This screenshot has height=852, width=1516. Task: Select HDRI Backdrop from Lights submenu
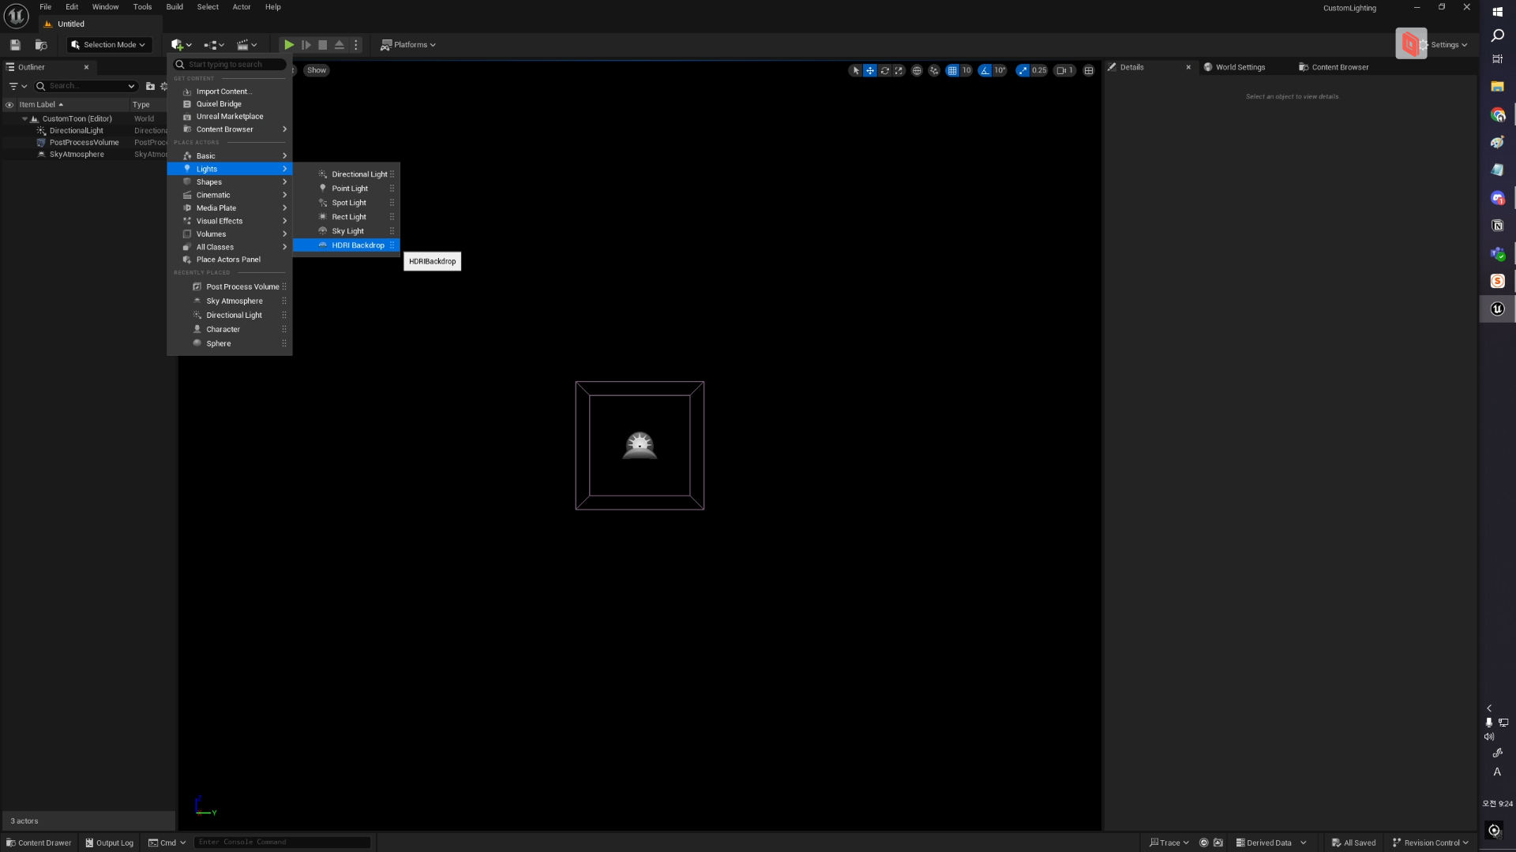point(358,245)
